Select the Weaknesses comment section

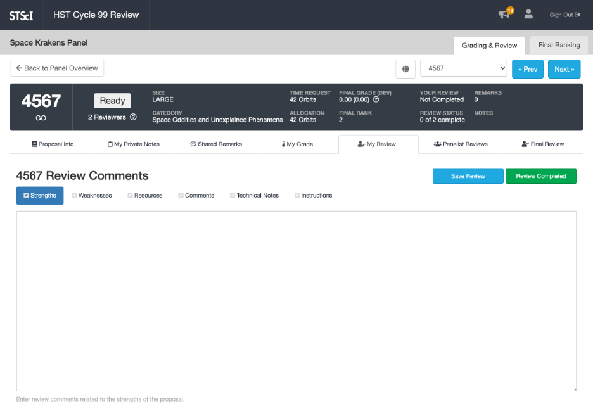[x=92, y=196]
